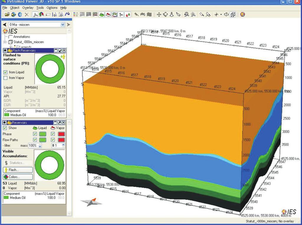Select the four-arrow pan tool
Viewport: 302px width, 225px height.
click(x=159, y=14)
